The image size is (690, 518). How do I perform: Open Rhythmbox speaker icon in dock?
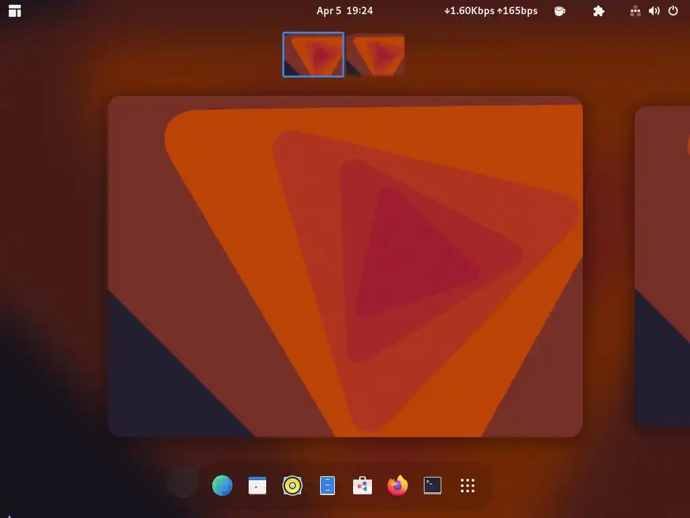coord(292,486)
